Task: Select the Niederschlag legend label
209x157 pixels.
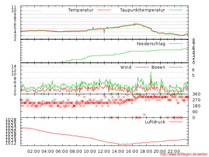Action: pos(151,44)
